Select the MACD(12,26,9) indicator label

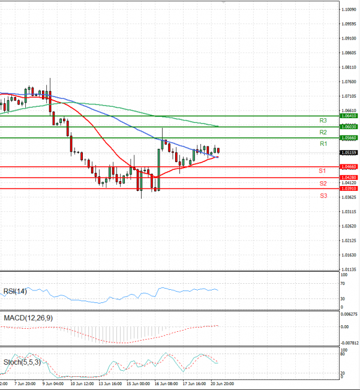(x=28, y=318)
